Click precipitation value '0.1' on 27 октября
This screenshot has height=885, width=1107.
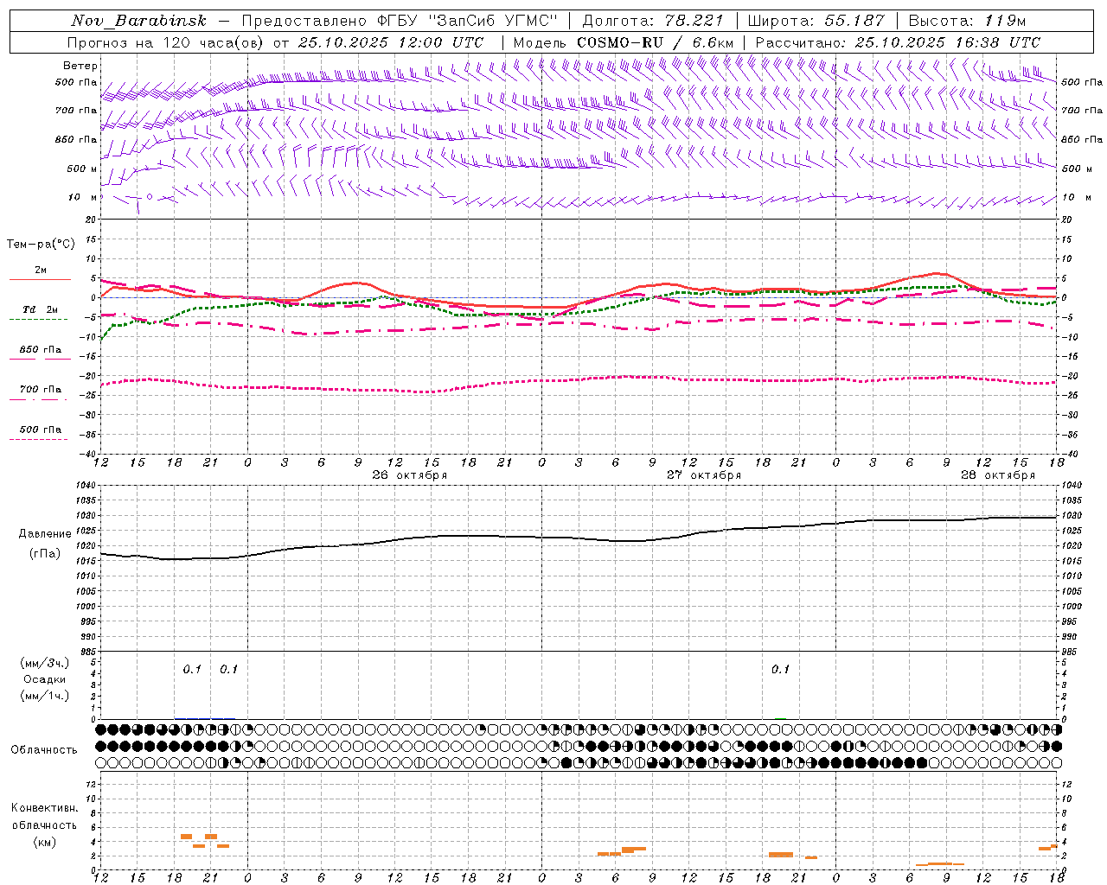781,670
